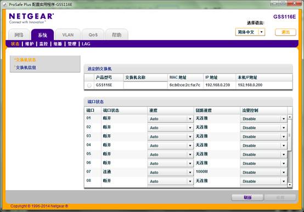This screenshot has height=212, width=304.
Task: Open speed dropdown for port 04
Action: coord(171,145)
